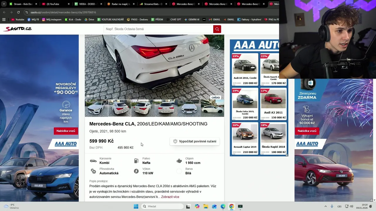This screenshot has height=211, width=376.
Task: Open Microsoft Edge from the taskbar
Action: click(x=223, y=206)
